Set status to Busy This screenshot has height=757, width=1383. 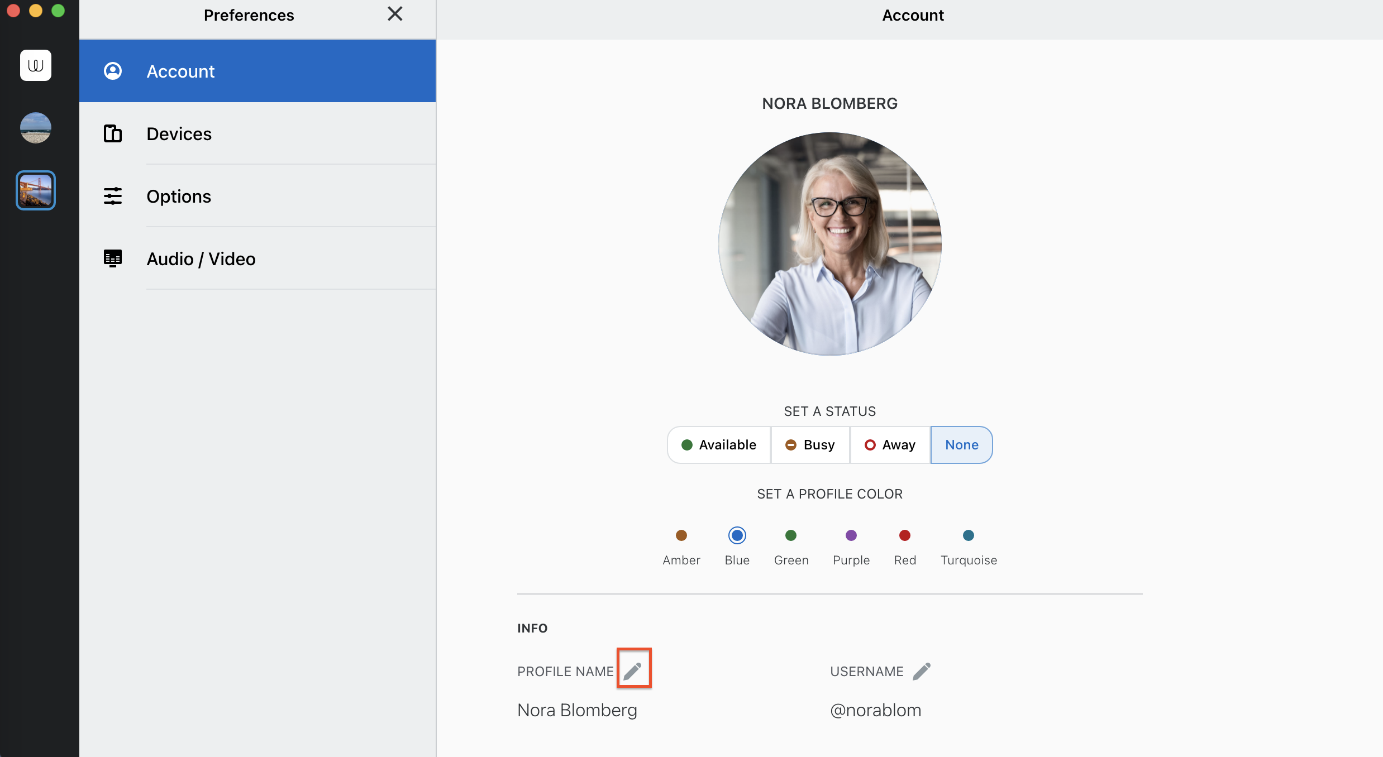pos(810,444)
